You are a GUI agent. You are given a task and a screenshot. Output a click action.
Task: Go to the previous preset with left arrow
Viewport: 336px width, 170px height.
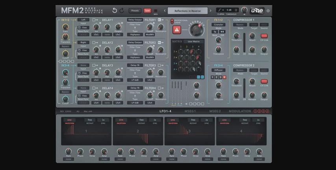[x=165, y=11]
